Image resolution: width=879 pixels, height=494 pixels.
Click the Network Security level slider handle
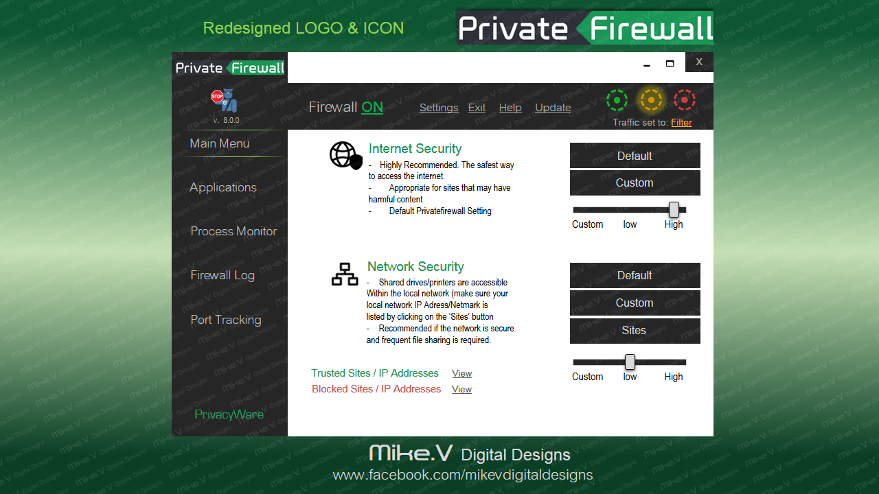630,362
